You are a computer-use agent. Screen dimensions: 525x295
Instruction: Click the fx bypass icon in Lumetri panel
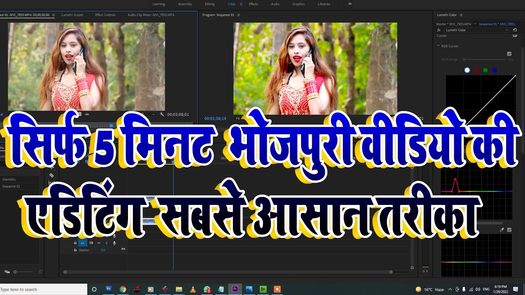click(438, 30)
